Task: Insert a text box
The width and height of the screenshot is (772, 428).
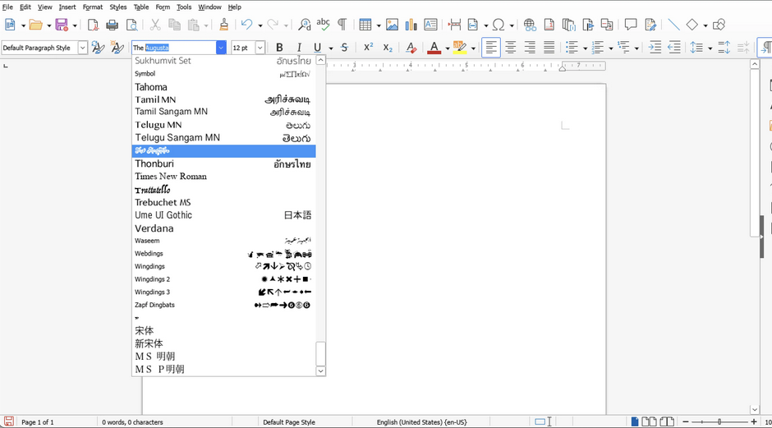Action: click(430, 25)
